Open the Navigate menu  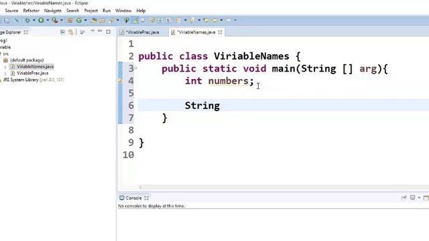(53, 11)
